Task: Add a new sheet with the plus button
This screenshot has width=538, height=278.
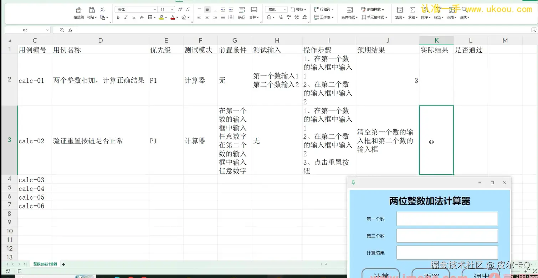Action: point(63,264)
